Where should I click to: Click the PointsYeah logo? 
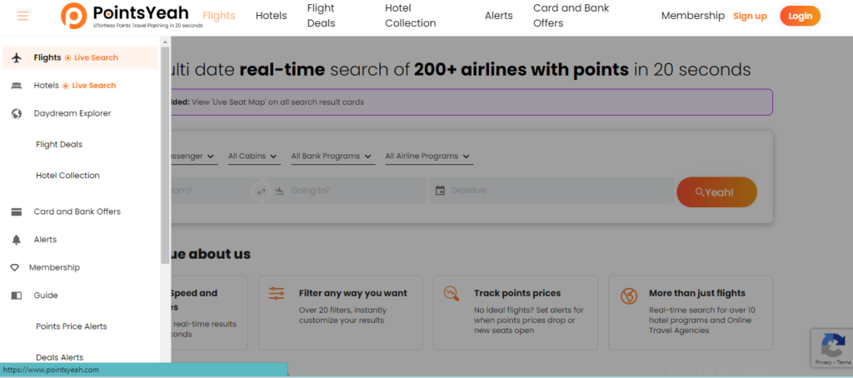(x=132, y=16)
